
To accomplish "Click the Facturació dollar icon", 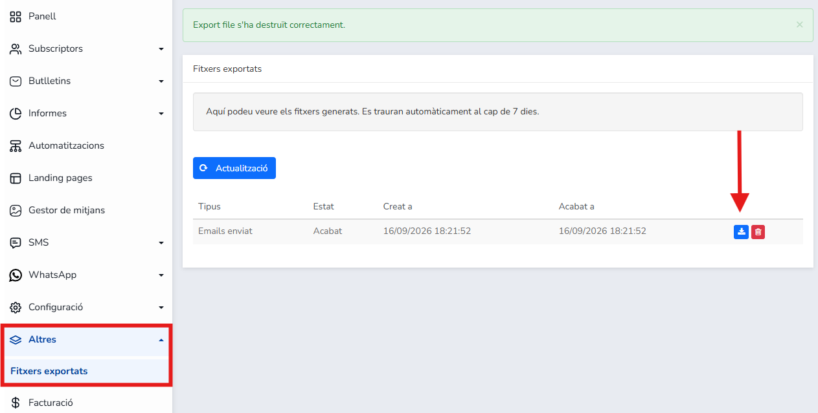I will [16, 403].
